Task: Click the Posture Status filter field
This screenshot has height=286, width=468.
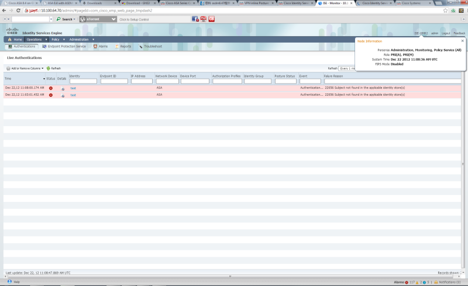Action: pos(285,81)
